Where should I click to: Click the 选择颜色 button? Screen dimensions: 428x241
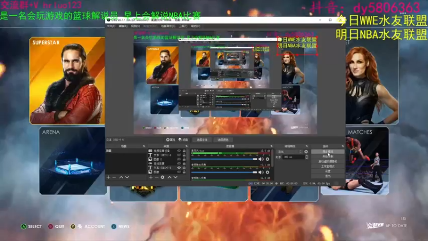pos(223,140)
